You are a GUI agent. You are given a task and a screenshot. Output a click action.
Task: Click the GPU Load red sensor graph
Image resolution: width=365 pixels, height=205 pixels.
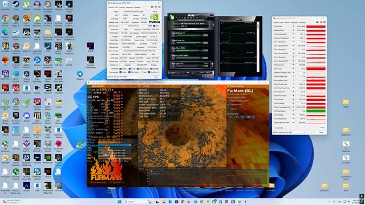coord(316,69)
